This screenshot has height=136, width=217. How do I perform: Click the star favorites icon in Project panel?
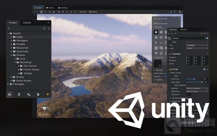tap(48, 94)
